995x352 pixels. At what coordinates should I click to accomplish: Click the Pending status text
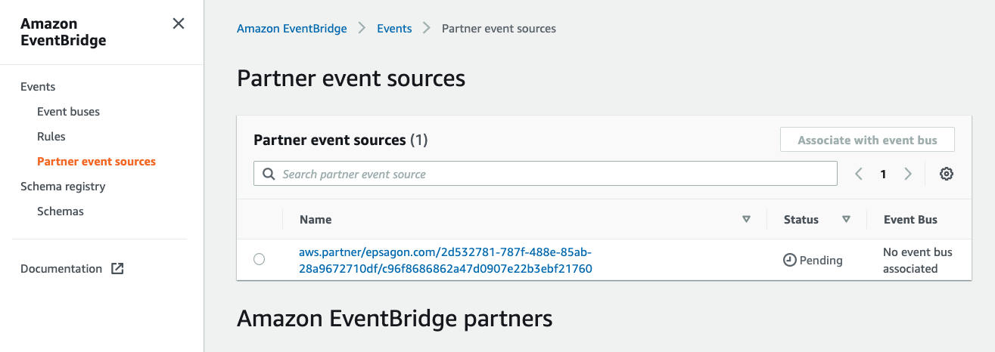point(821,260)
